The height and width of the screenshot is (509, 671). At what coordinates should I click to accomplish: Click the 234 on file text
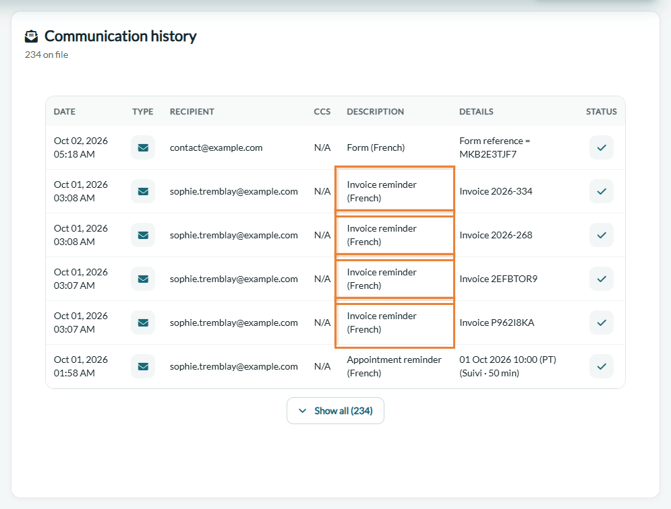click(47, 55)
